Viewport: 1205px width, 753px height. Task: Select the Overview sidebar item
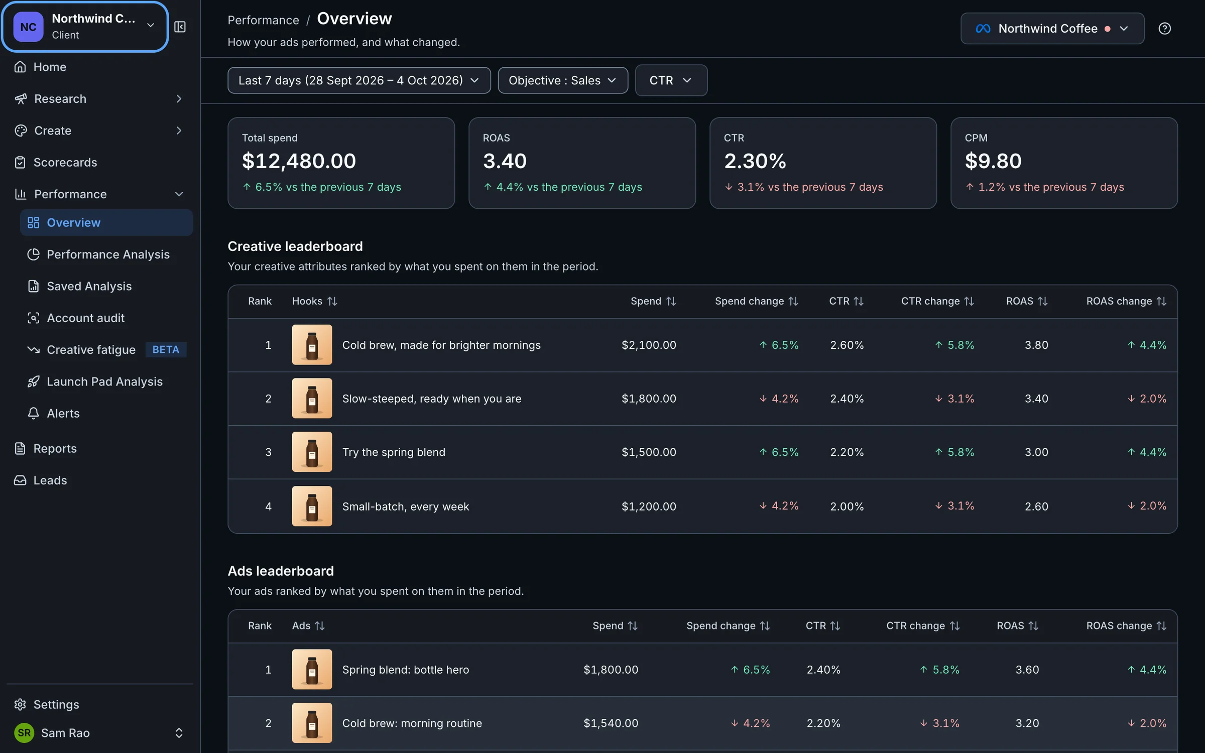(x=106, y=222)
